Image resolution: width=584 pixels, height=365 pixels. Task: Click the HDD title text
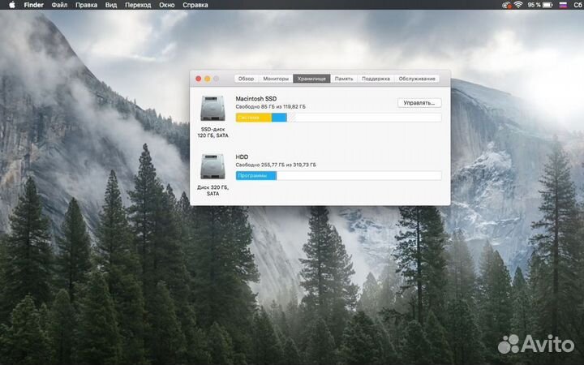[x=242, y=157]
